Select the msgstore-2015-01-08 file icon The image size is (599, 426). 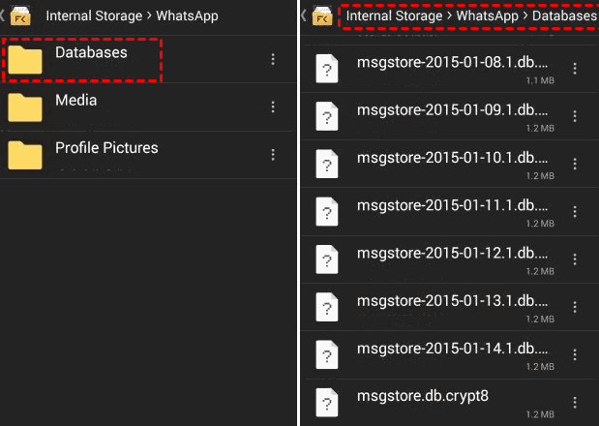click(x=329, y=66)
